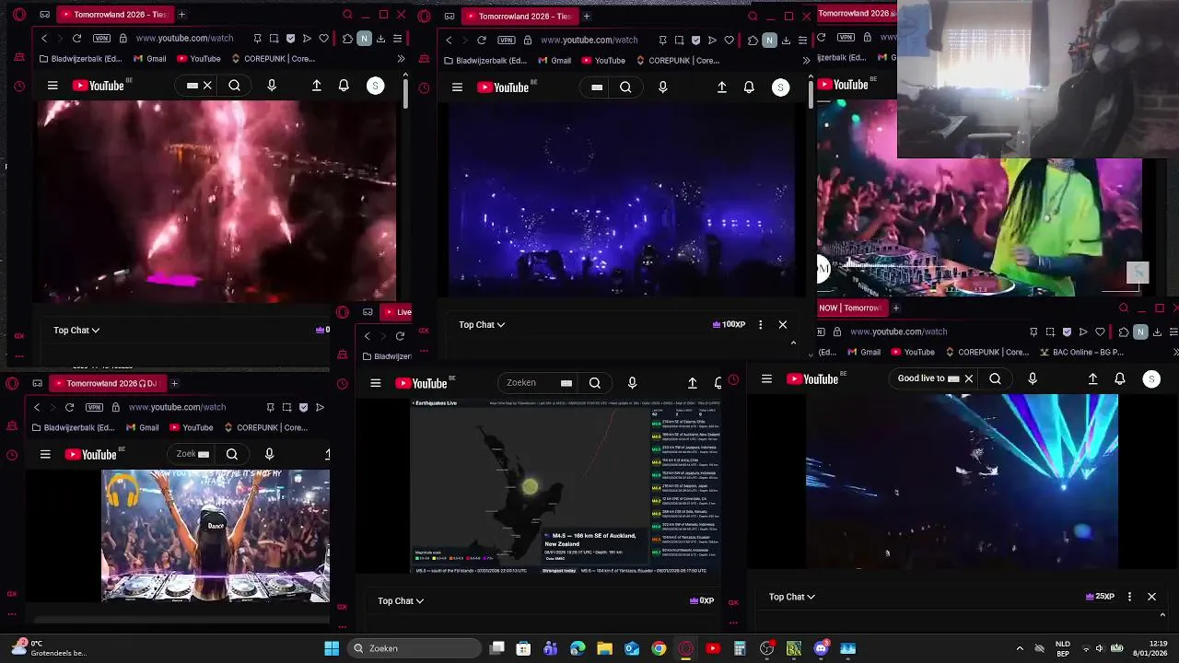This screenshot has height=663, width=1179.
Task: Click microphone voice search in pink fireworks window
Action: coord(272,86)
